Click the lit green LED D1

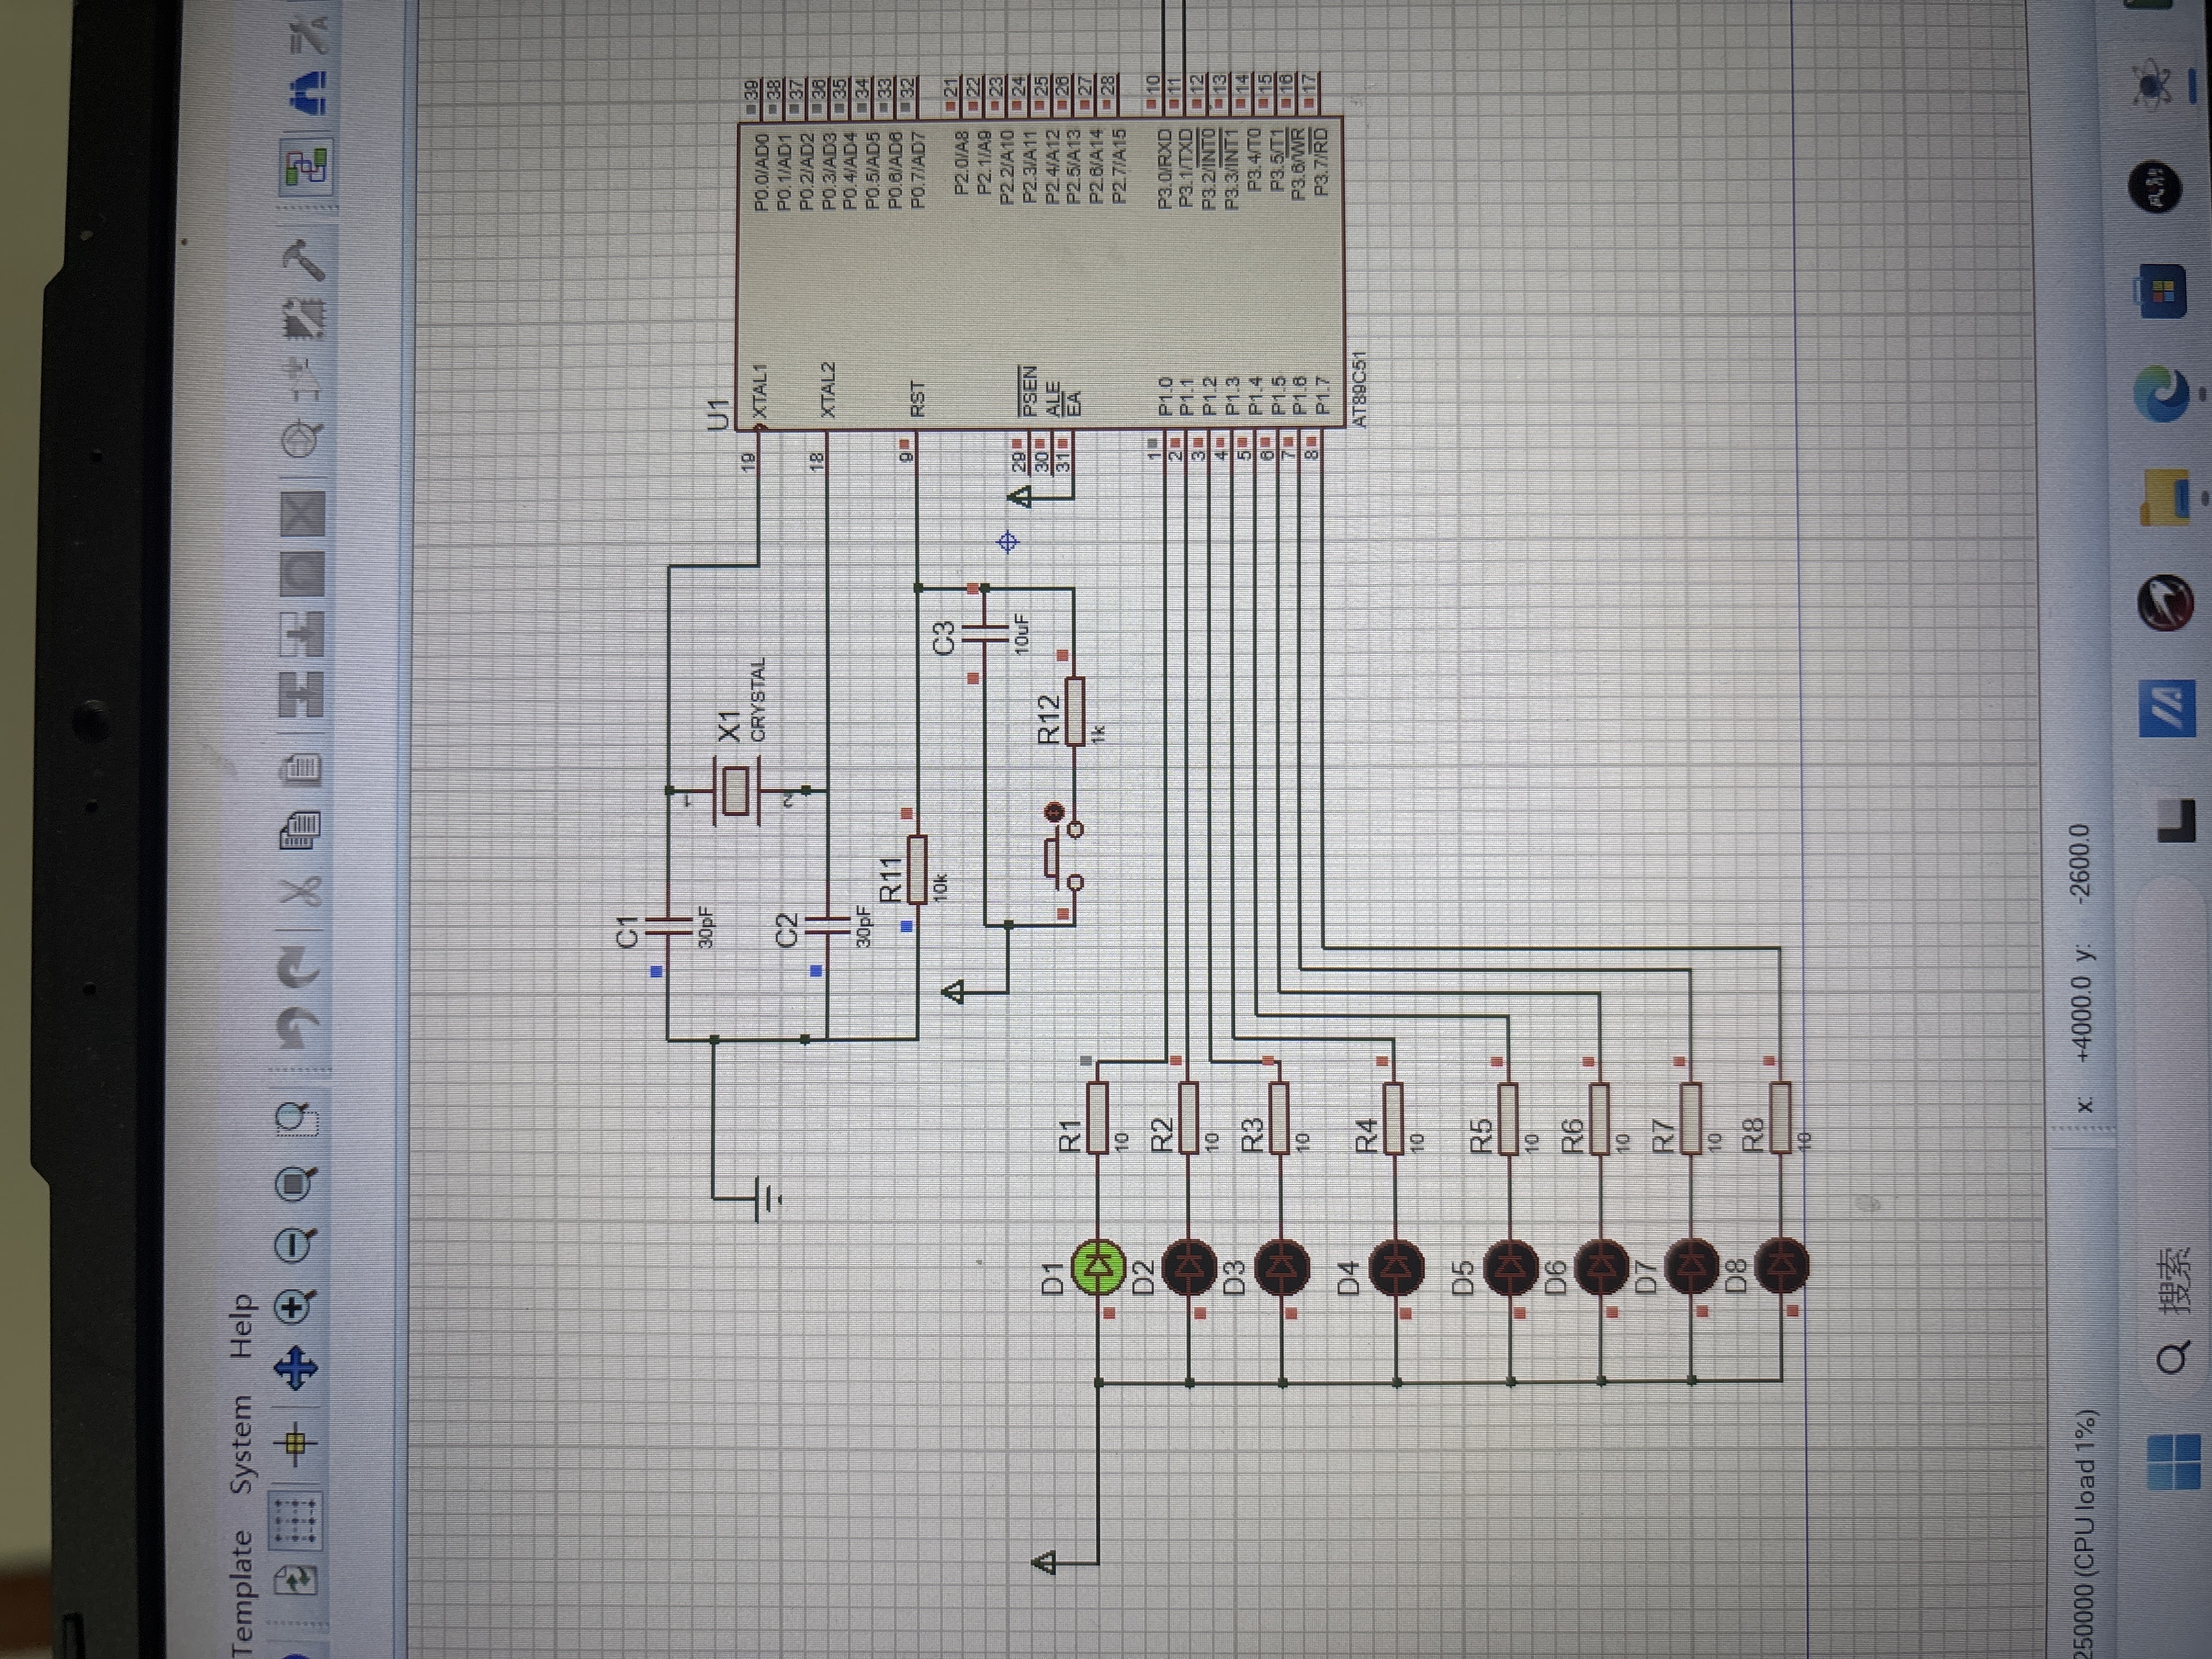[x=1098, y=1266]
